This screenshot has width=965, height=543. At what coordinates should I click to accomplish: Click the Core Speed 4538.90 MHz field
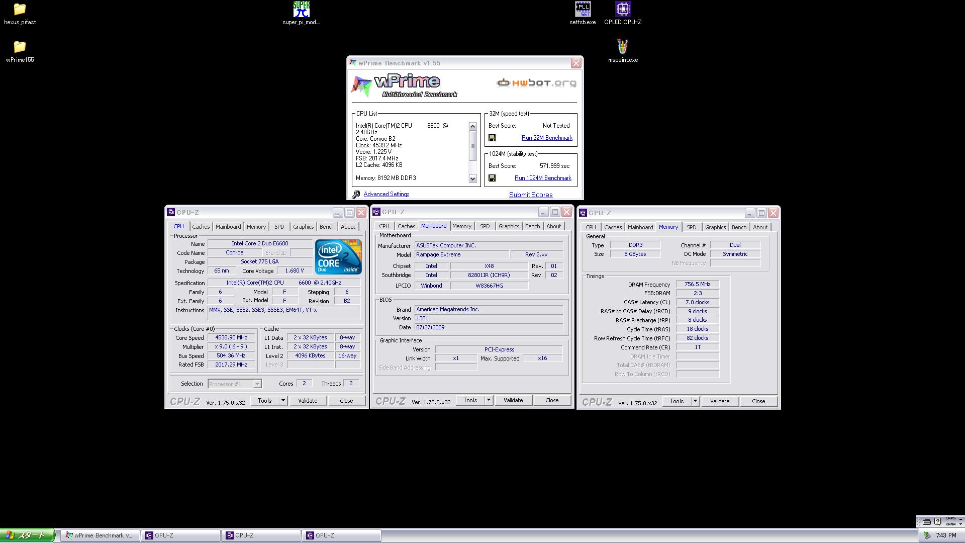coord(231,338)
